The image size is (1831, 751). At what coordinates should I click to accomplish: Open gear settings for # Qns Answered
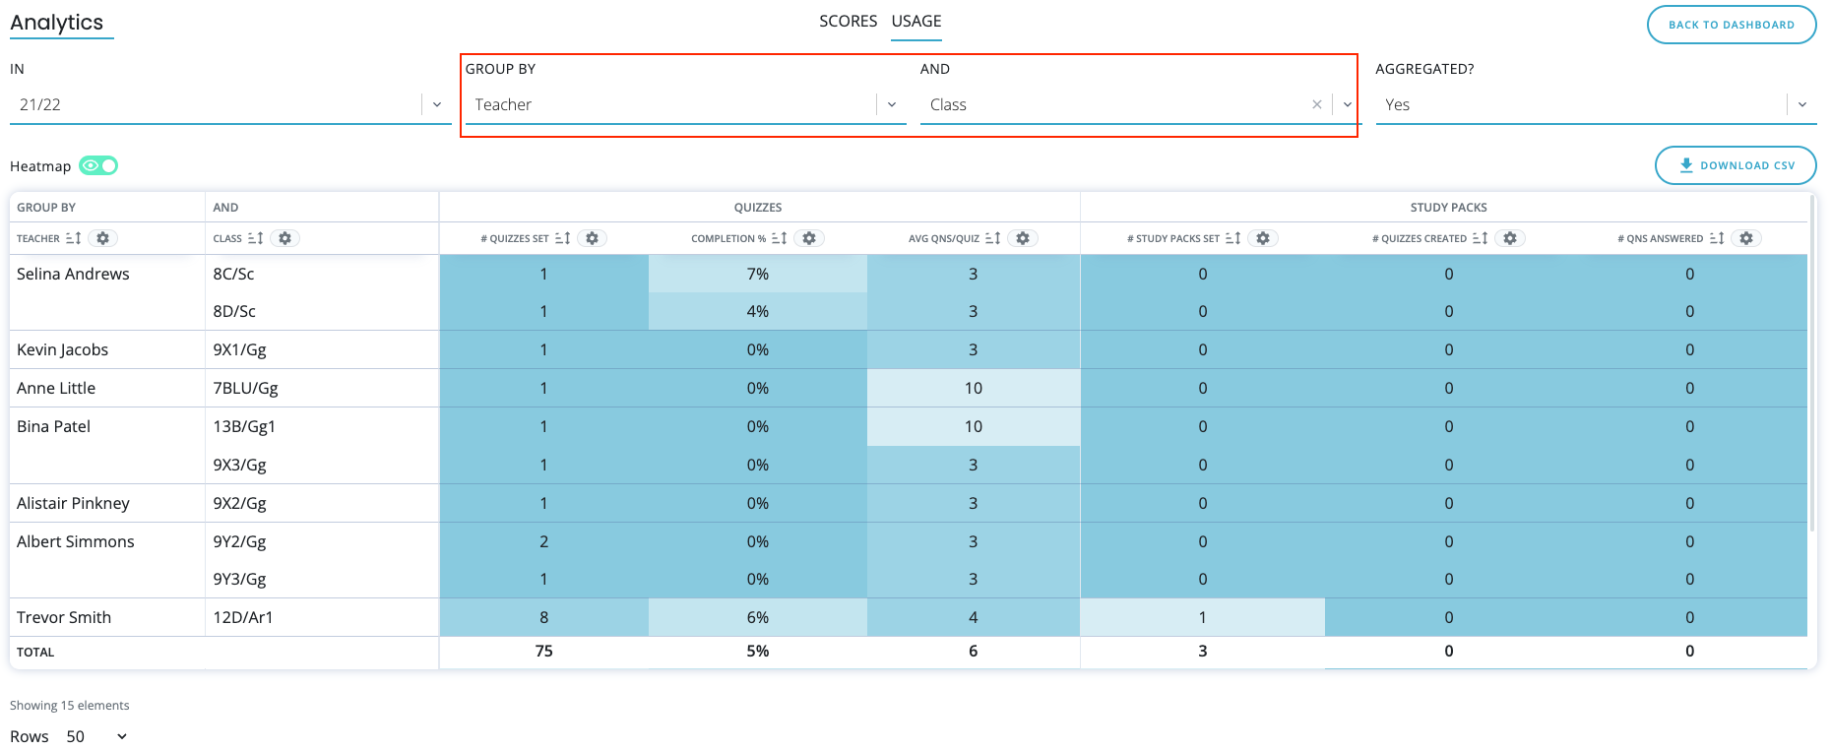(x=1746, y=238)
